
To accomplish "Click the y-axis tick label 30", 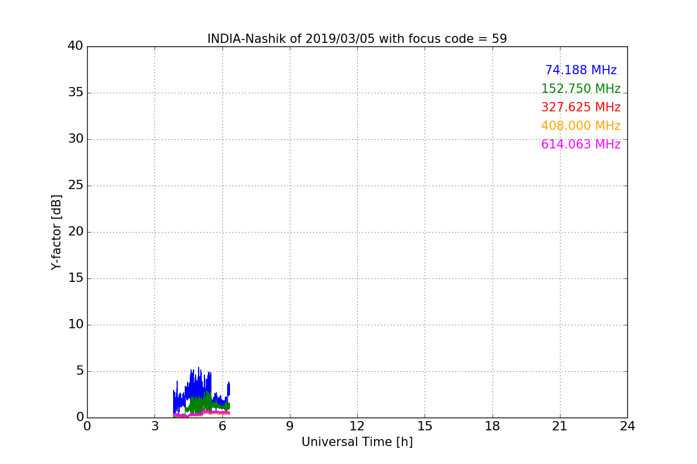I will 76,139.
